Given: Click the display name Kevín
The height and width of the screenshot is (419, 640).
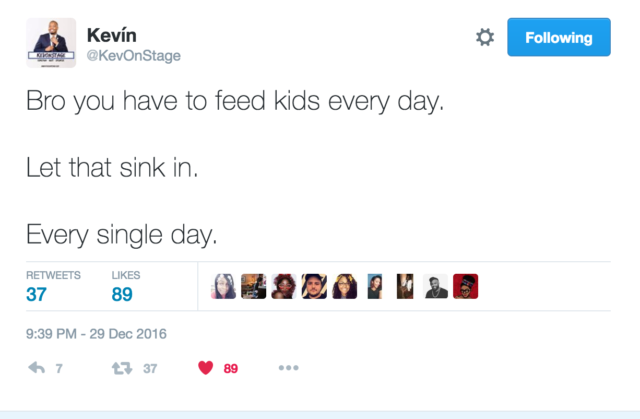Looking at the screenshot, I should pyautogui.click(x=111, y=36).
